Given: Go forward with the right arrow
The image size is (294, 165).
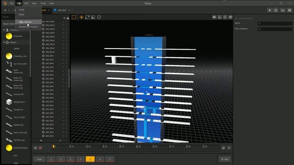Looking at the screenshot, I should point(9,10).
